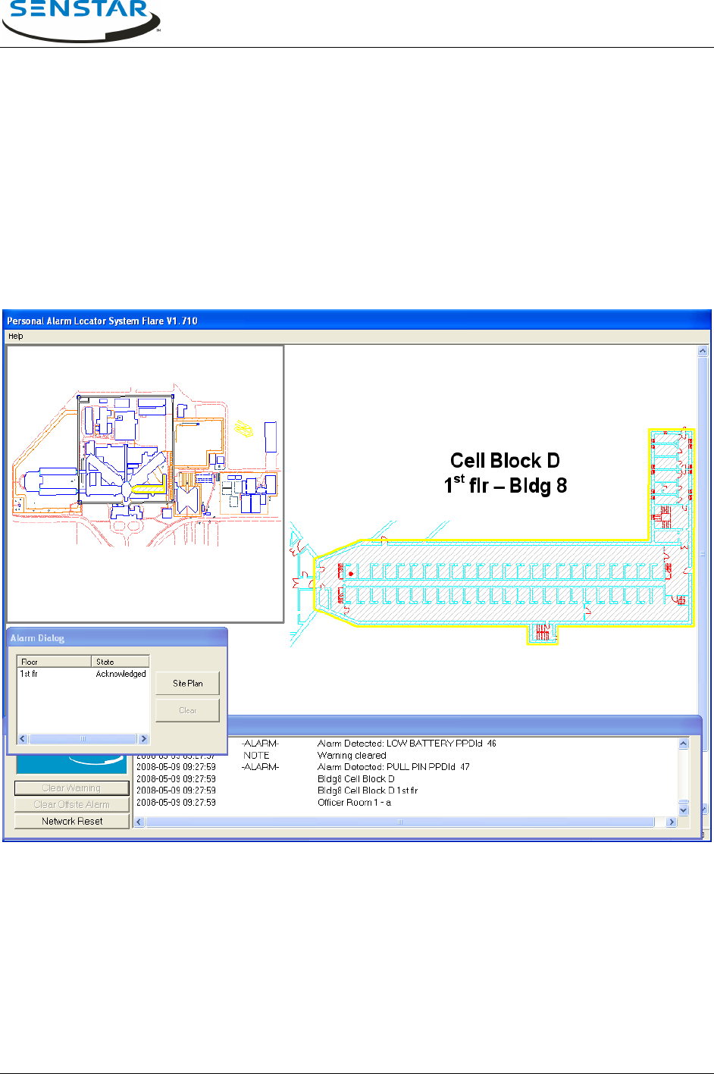Click Alarm Dialog list scroll-right arrow

point(143,738)
